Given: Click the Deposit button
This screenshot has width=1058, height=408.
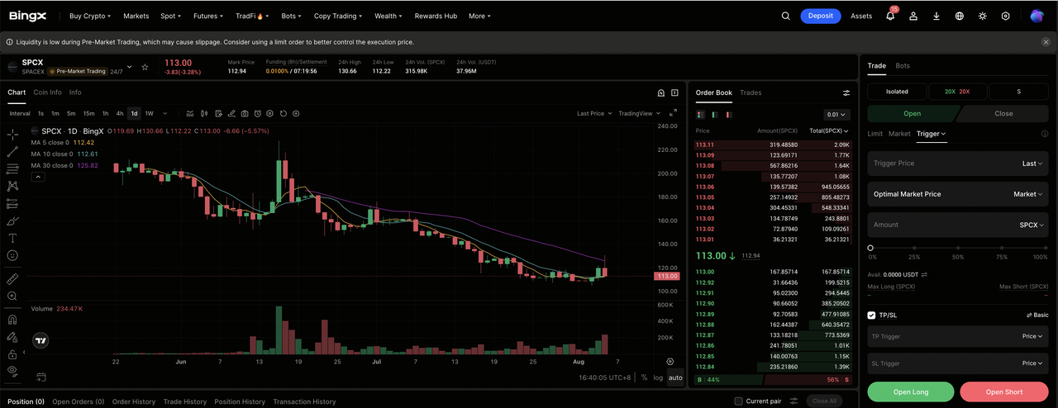Looking at the screenshot, I should click(821, 16).
